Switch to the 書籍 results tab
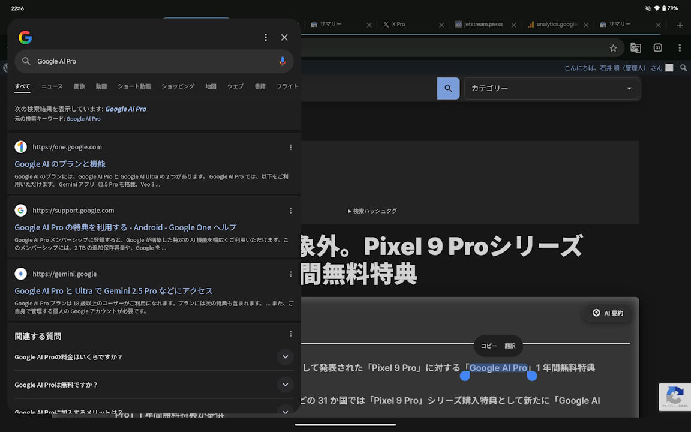Image resolution: width=691 pixels, height=432 pixels. coord(260,86)
